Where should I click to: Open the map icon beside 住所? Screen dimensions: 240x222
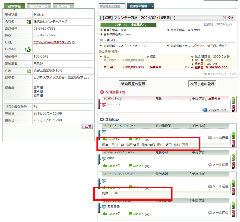29,71
